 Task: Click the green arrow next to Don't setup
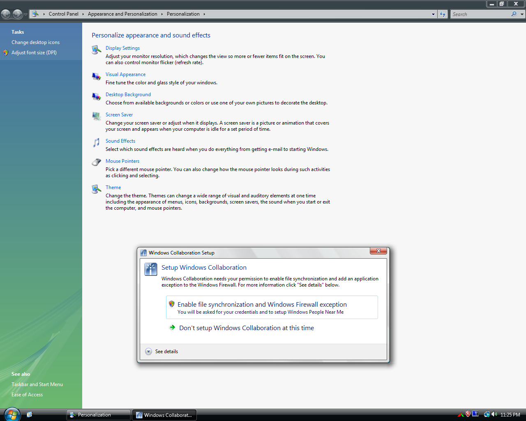[173, 328]
